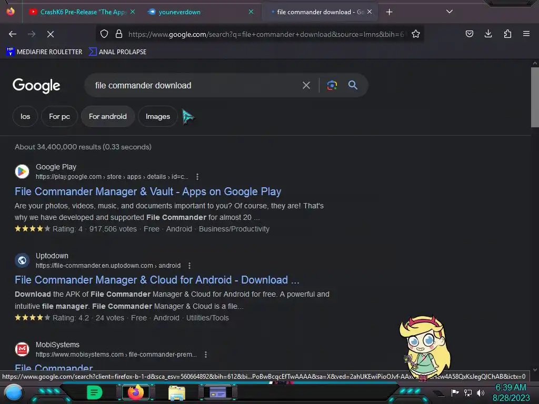Click the Uptodown site name
Screen dimensions: 539x404
52,256
